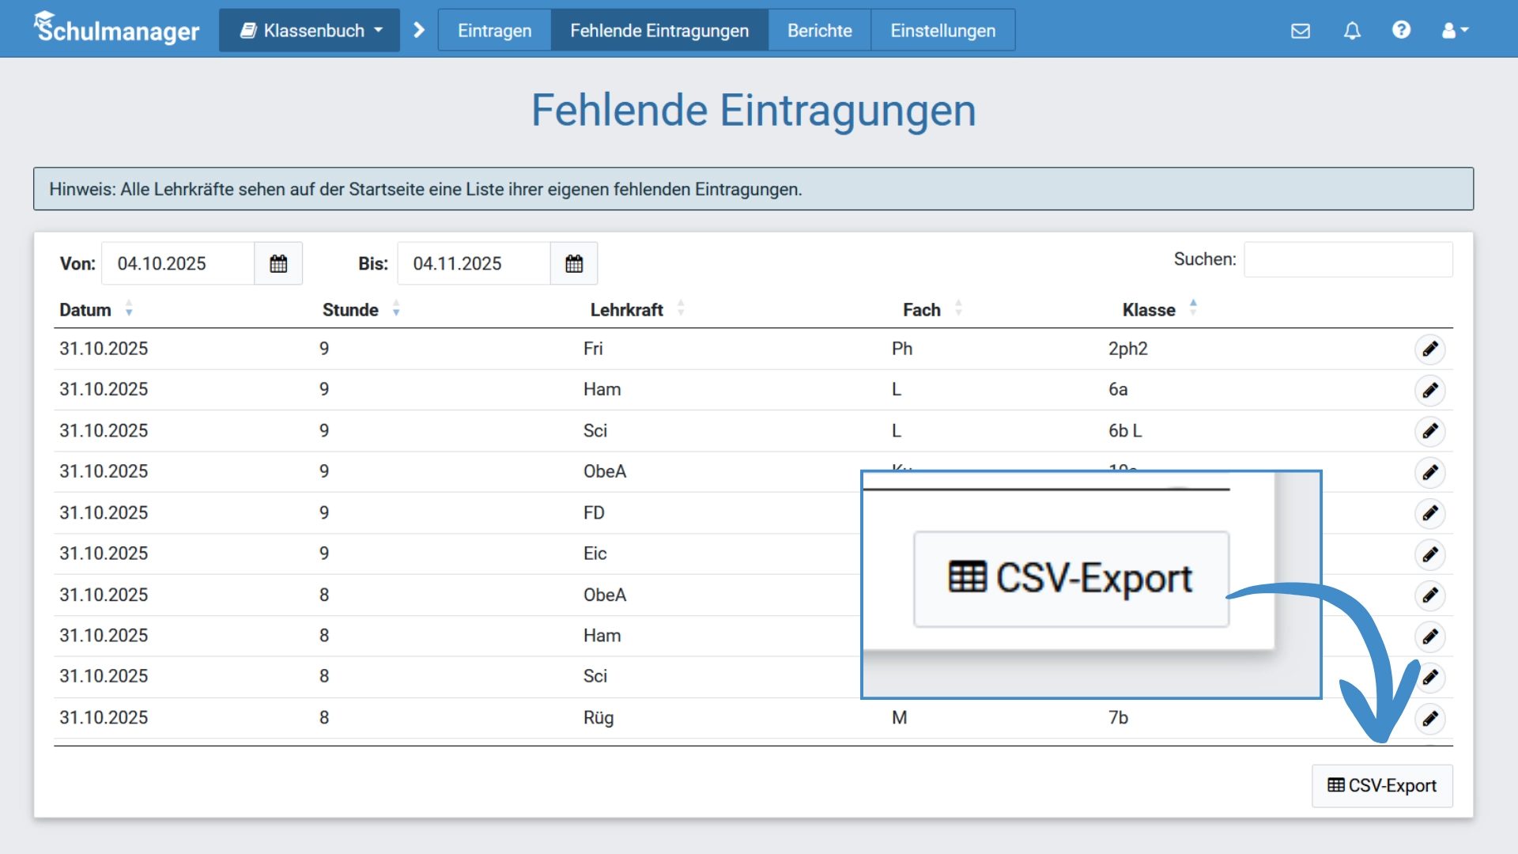Go home via the Schulmanager logo

[x=115, y=28]
